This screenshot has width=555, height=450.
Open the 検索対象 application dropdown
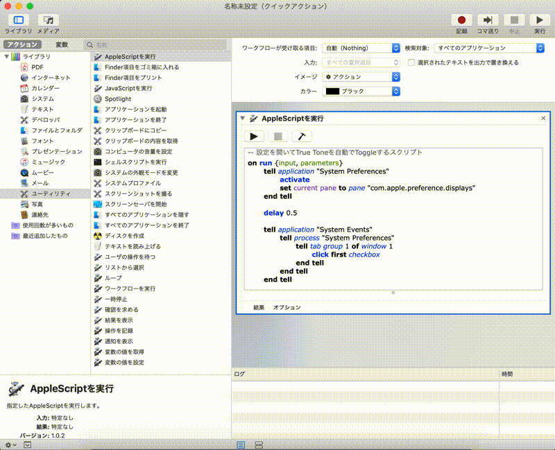489,48
